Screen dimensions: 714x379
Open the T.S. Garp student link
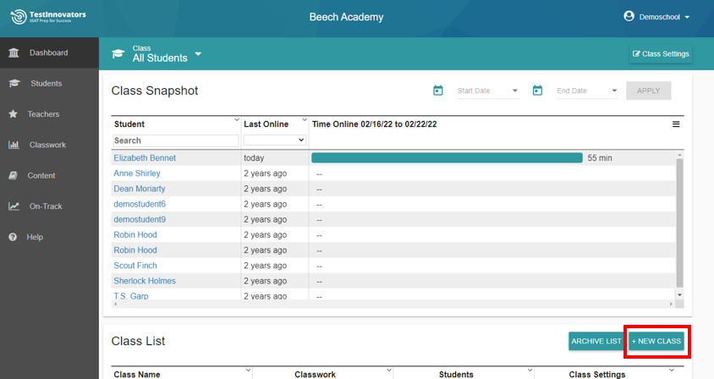pyautogui.click(x=131, y=296)
